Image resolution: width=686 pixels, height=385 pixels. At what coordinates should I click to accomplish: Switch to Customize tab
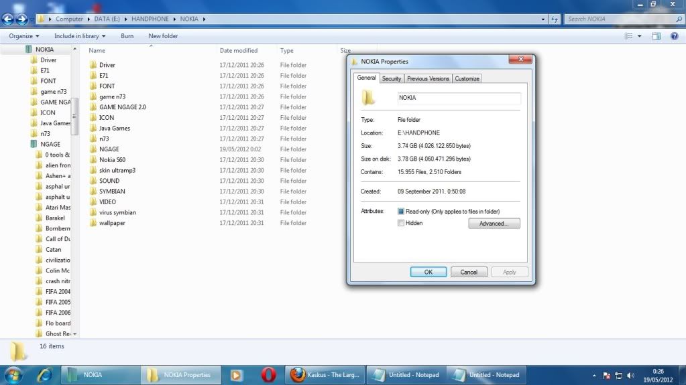click(x=467, y=78)
